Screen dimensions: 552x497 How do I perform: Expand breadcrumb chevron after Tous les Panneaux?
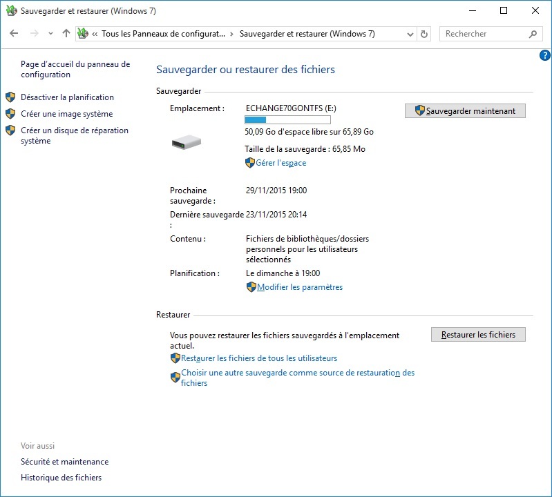[x=231, y=34]
